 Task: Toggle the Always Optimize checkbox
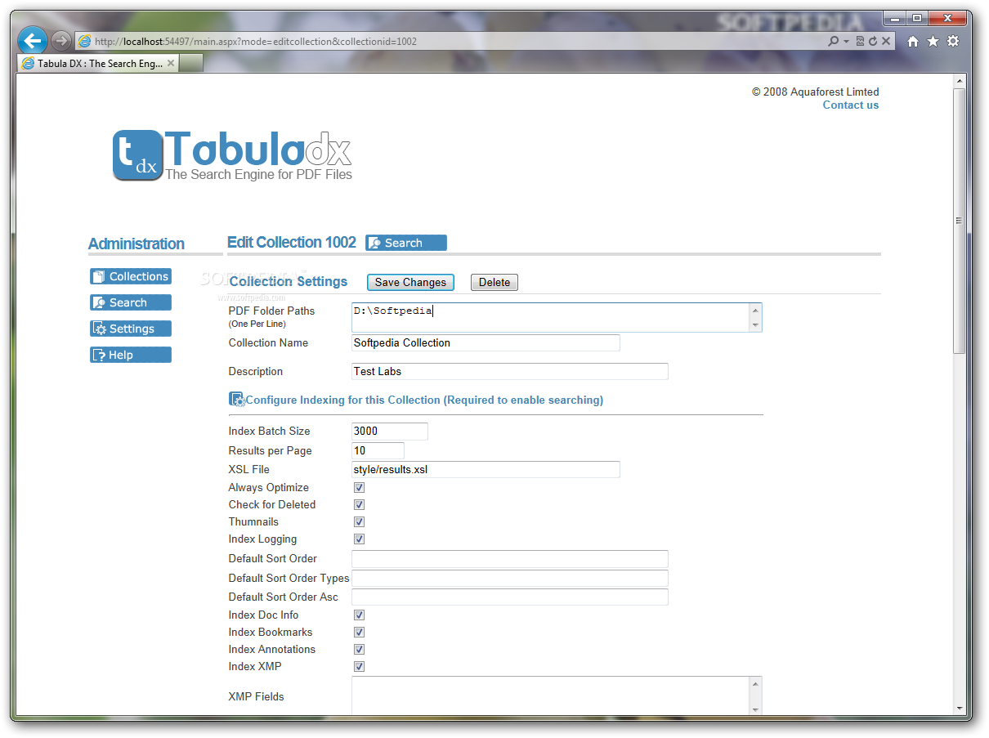pos(359,487)
